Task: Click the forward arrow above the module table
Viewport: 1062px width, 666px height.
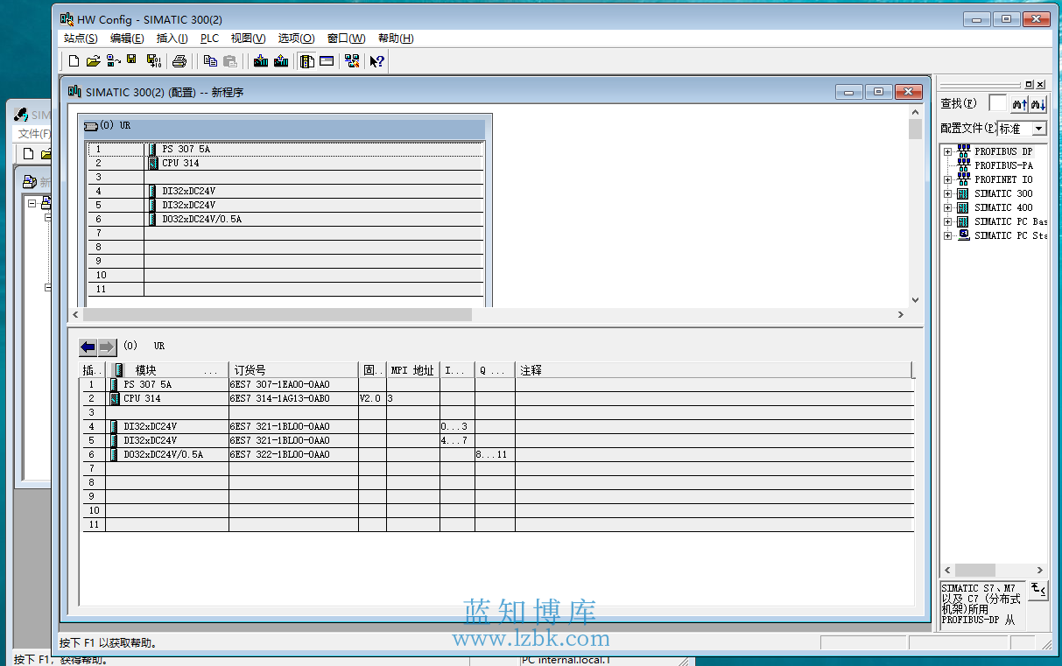Action: (107, 347)
